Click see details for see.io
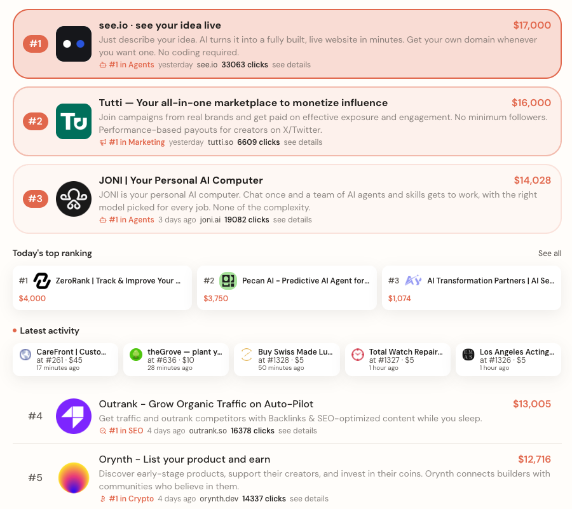 tap(291, 65)
